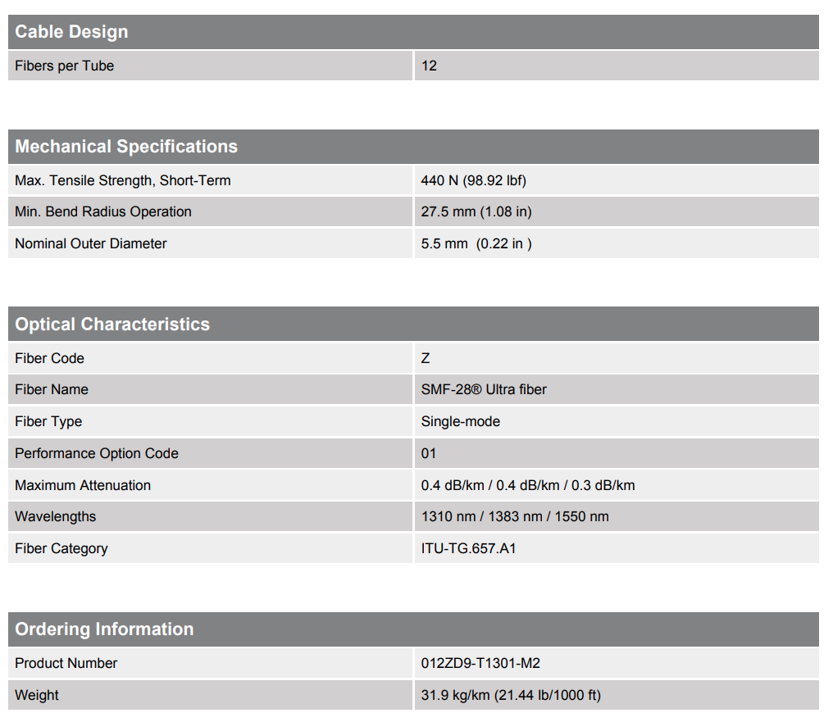Click the Performance Option Code value 01
This screenshot has height=722, width=833.
(x=429, y=453)
